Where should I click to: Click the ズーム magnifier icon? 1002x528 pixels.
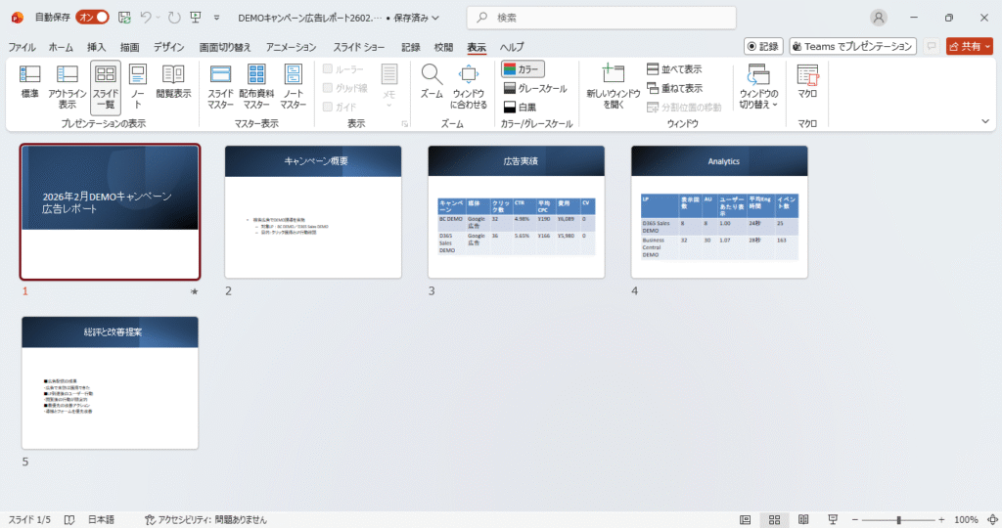point(432,84)
